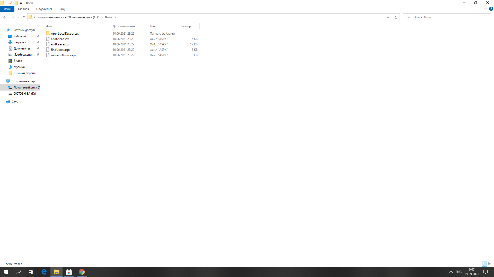Navigate up one directory level
This screenshot has height=277, width=494.
24,17
